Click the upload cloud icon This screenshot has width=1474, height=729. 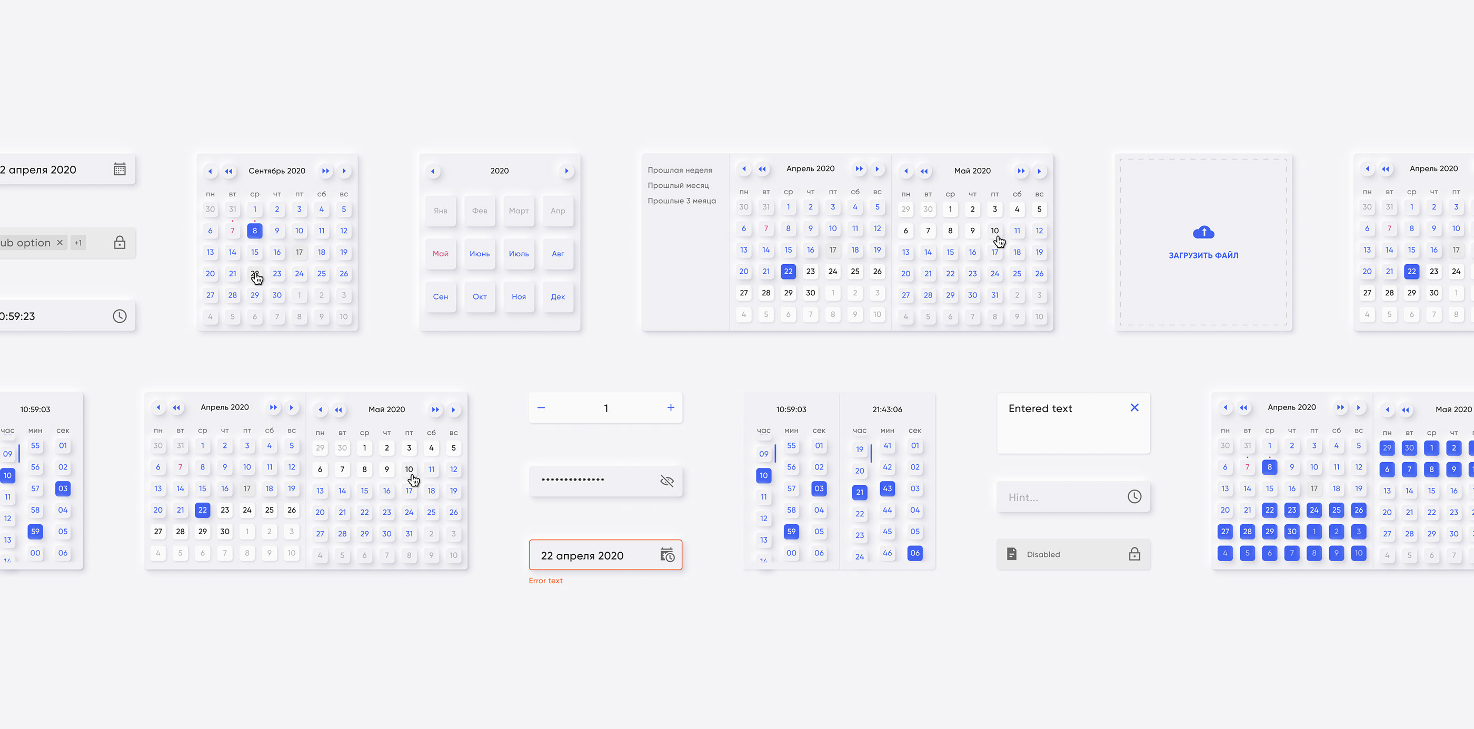pyautogui.click(x=1204, y=233)
